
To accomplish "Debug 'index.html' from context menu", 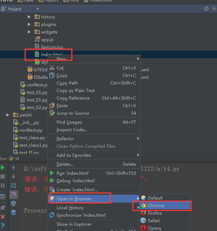I will 94,181.
